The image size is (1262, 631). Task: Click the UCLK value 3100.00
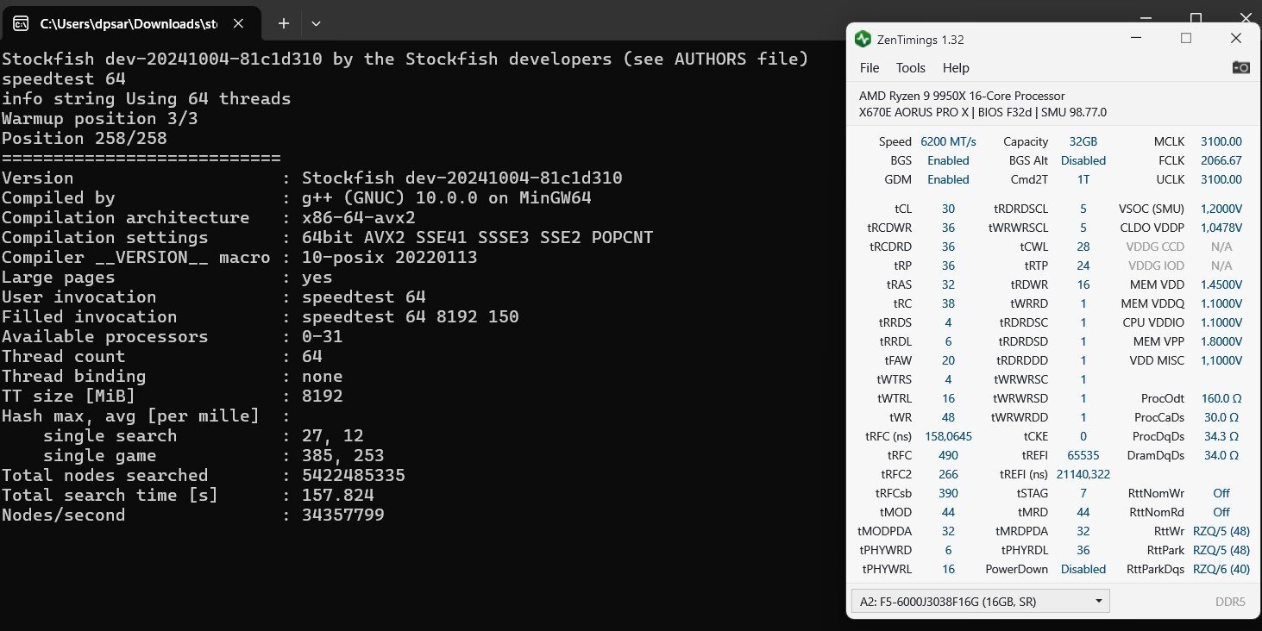tap(1221, 179)
